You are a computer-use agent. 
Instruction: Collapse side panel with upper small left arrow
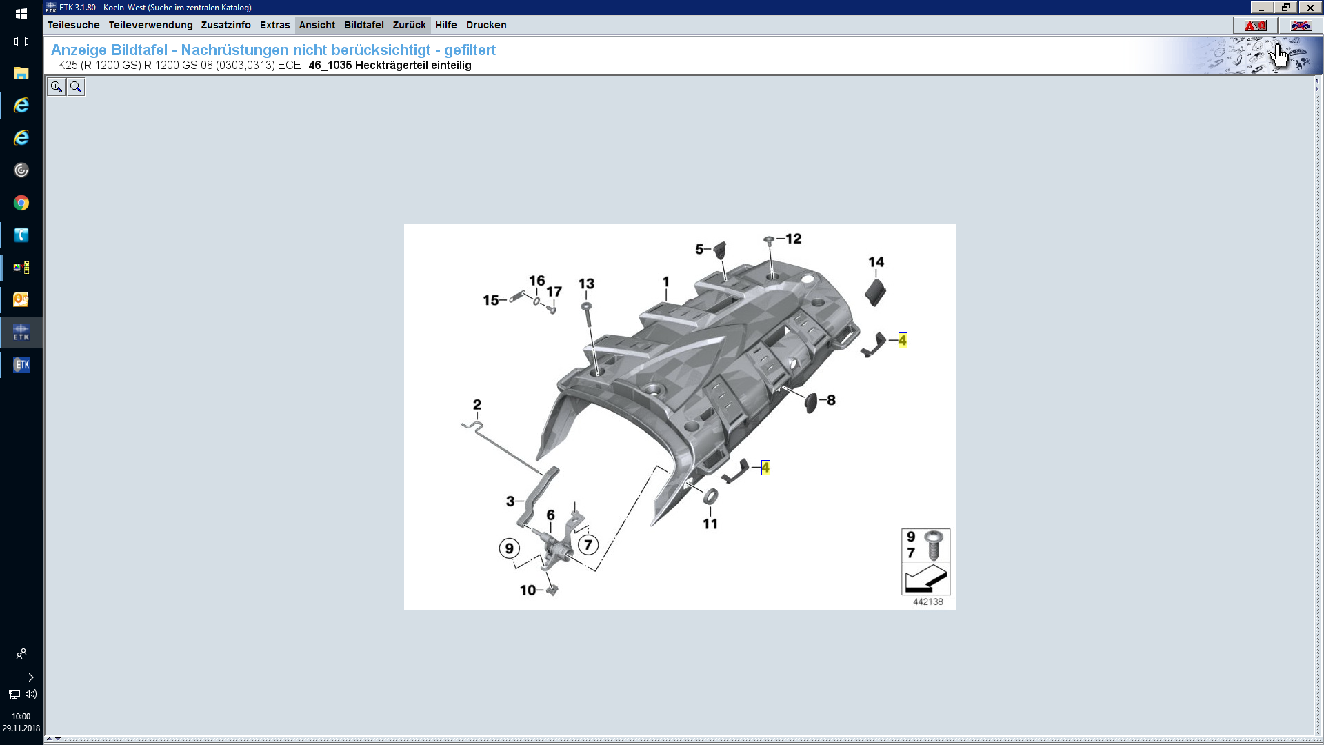point(1316,81)
